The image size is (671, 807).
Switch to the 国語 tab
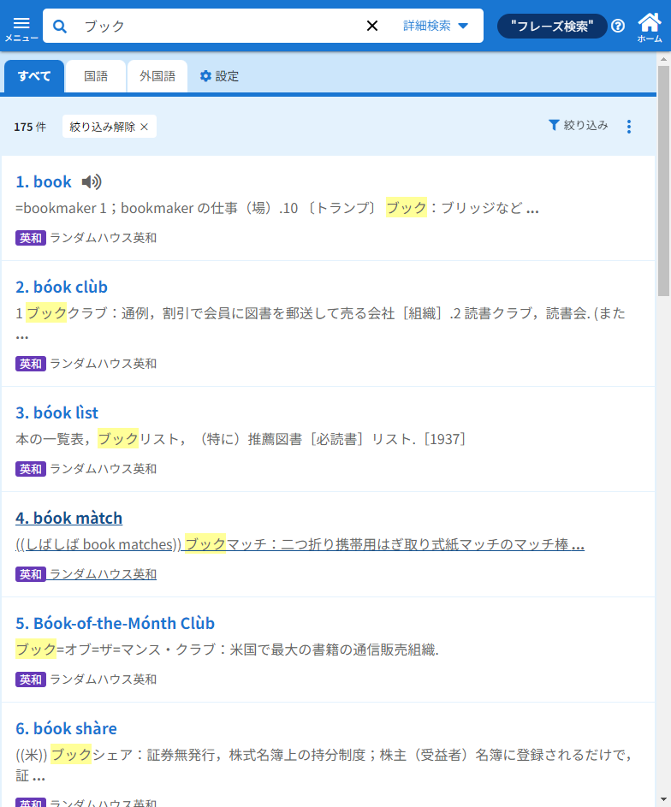pyautogui.click(x=96, y=76)
